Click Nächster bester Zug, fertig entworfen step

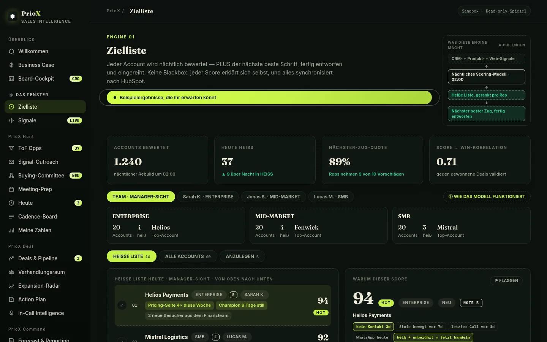coord(486,114)
